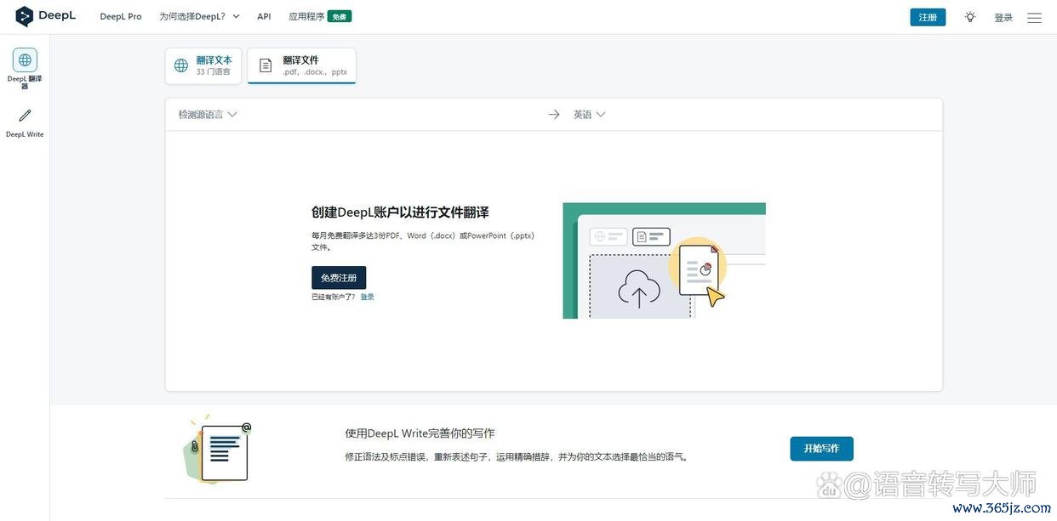Click the DeepL logo in header
Image resolution: width=1057 pixels, height=521 pixels.
click(45, 16)
